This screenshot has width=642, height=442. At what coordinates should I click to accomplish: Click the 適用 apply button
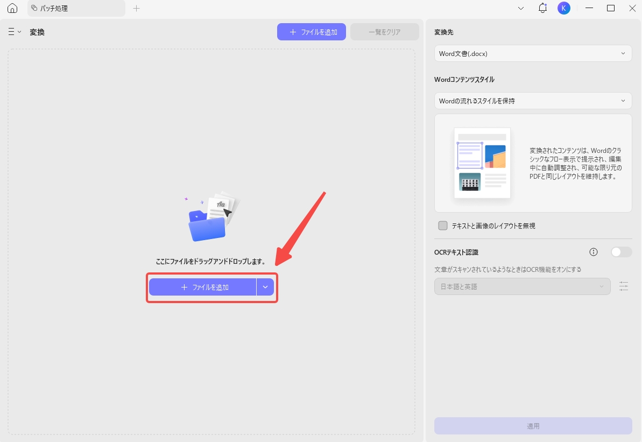(x=533, y=426)
